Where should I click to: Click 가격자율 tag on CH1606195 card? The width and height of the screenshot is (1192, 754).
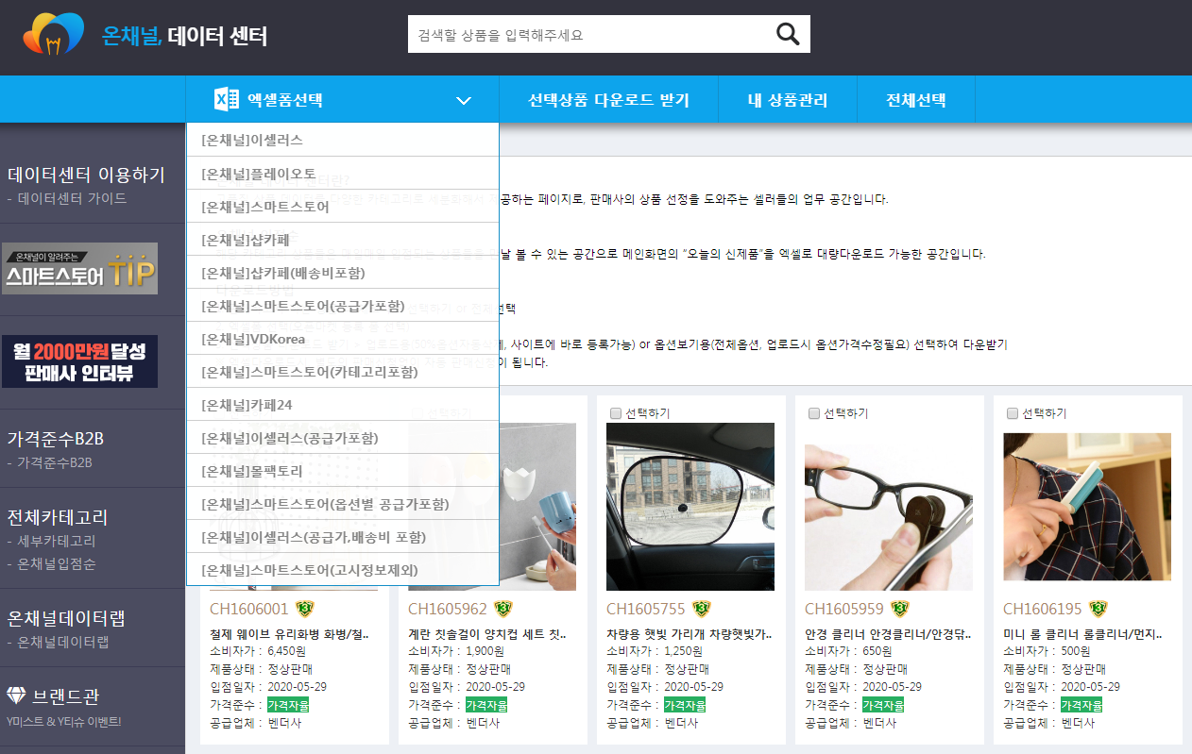[x=1081, y=705]
